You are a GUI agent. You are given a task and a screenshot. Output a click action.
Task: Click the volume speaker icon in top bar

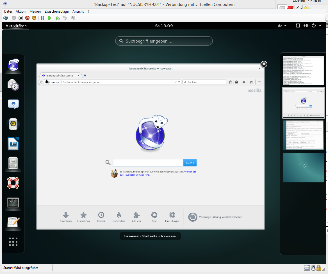306,26
